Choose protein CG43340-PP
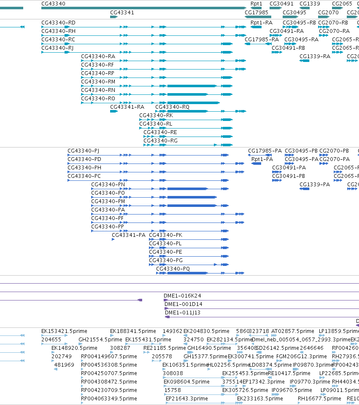 click(108, 227)
